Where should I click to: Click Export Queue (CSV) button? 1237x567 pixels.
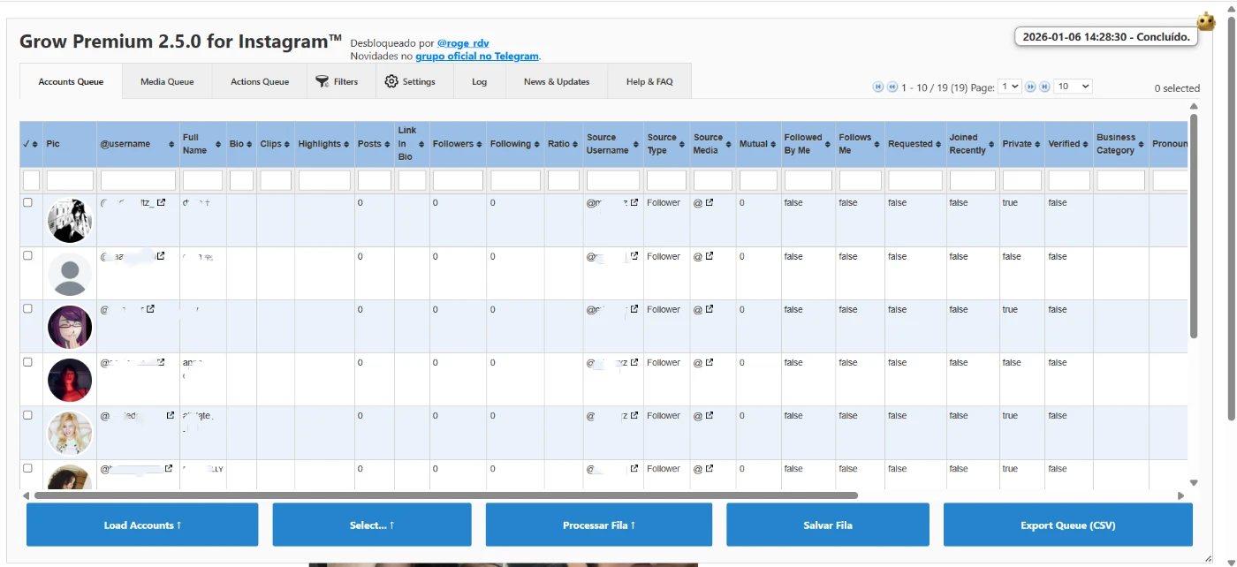point(1067,525)
